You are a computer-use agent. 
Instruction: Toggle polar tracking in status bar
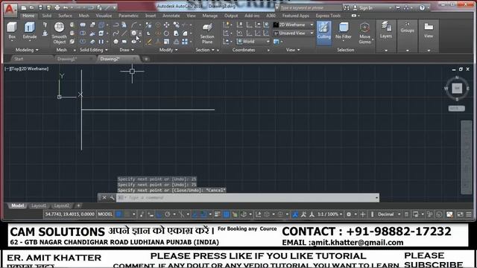point(167,214)
